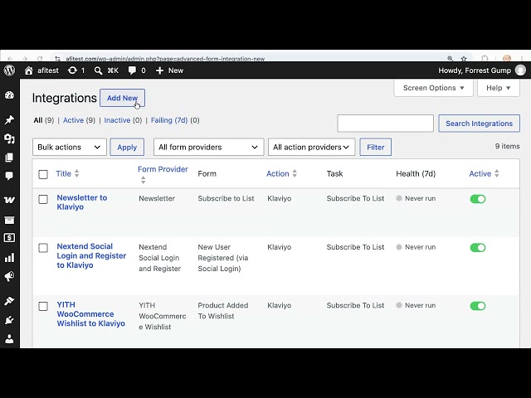
Task: Visit the afitest site home icon
Action: 29,70
